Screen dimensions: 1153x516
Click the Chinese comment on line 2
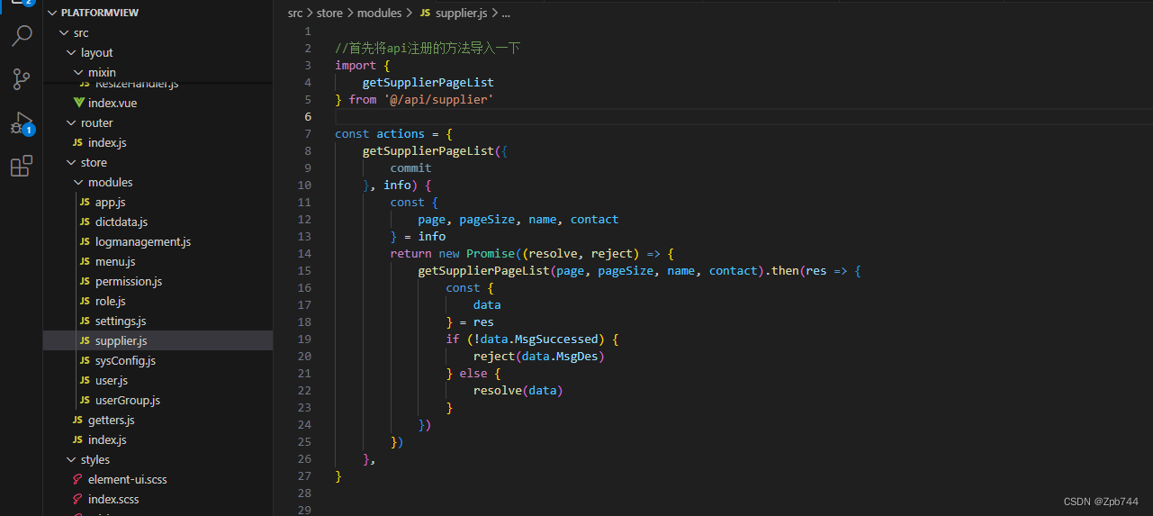click(x=428, y=48)
